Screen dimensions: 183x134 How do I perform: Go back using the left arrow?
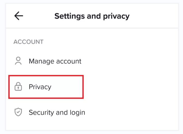click(19, 16)
